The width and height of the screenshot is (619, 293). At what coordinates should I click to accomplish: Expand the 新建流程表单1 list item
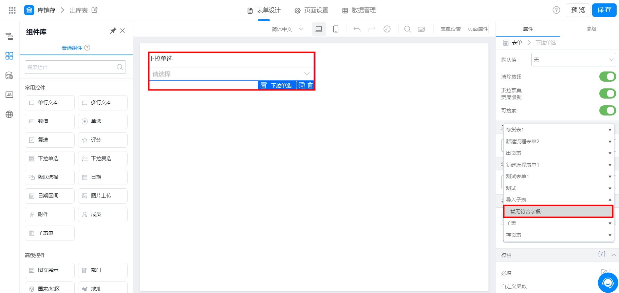(x=559, y=165)
